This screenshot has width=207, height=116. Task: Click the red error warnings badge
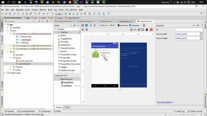[x=151, y=30]
